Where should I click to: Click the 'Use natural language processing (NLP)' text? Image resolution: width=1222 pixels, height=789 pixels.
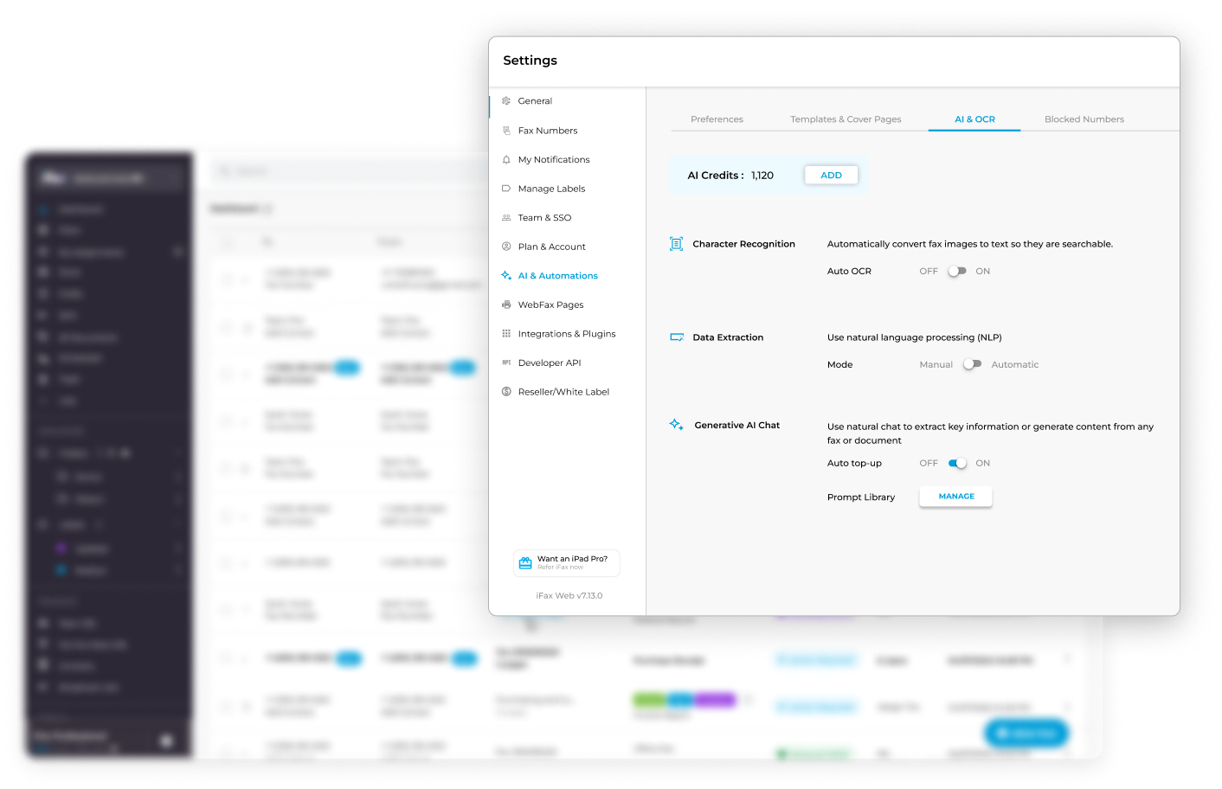(914, 337)
